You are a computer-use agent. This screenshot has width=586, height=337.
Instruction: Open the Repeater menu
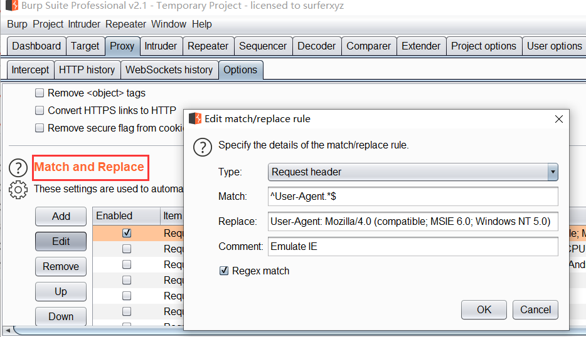(x=125, y=24)
